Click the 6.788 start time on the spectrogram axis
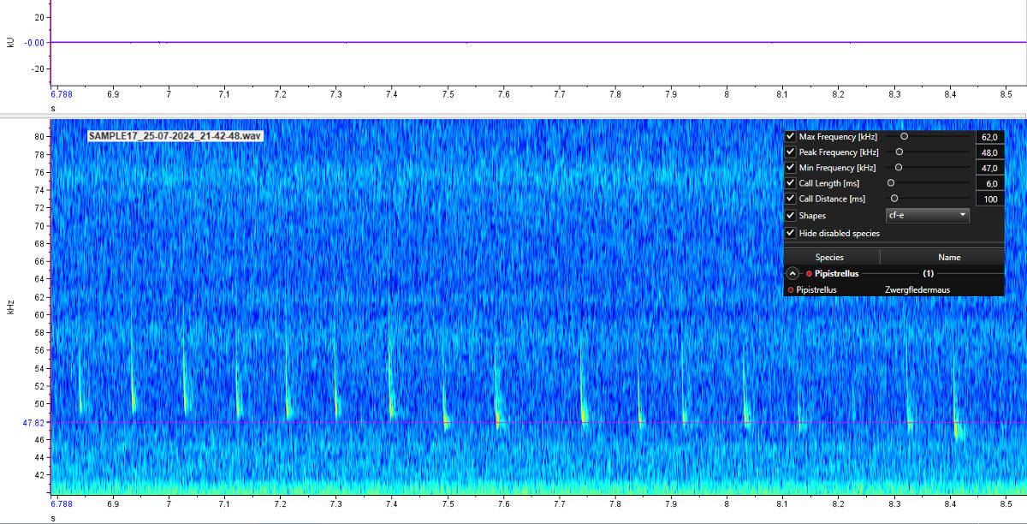The width and height of the screenshot is (1027, 524). (x=62, y=503)
